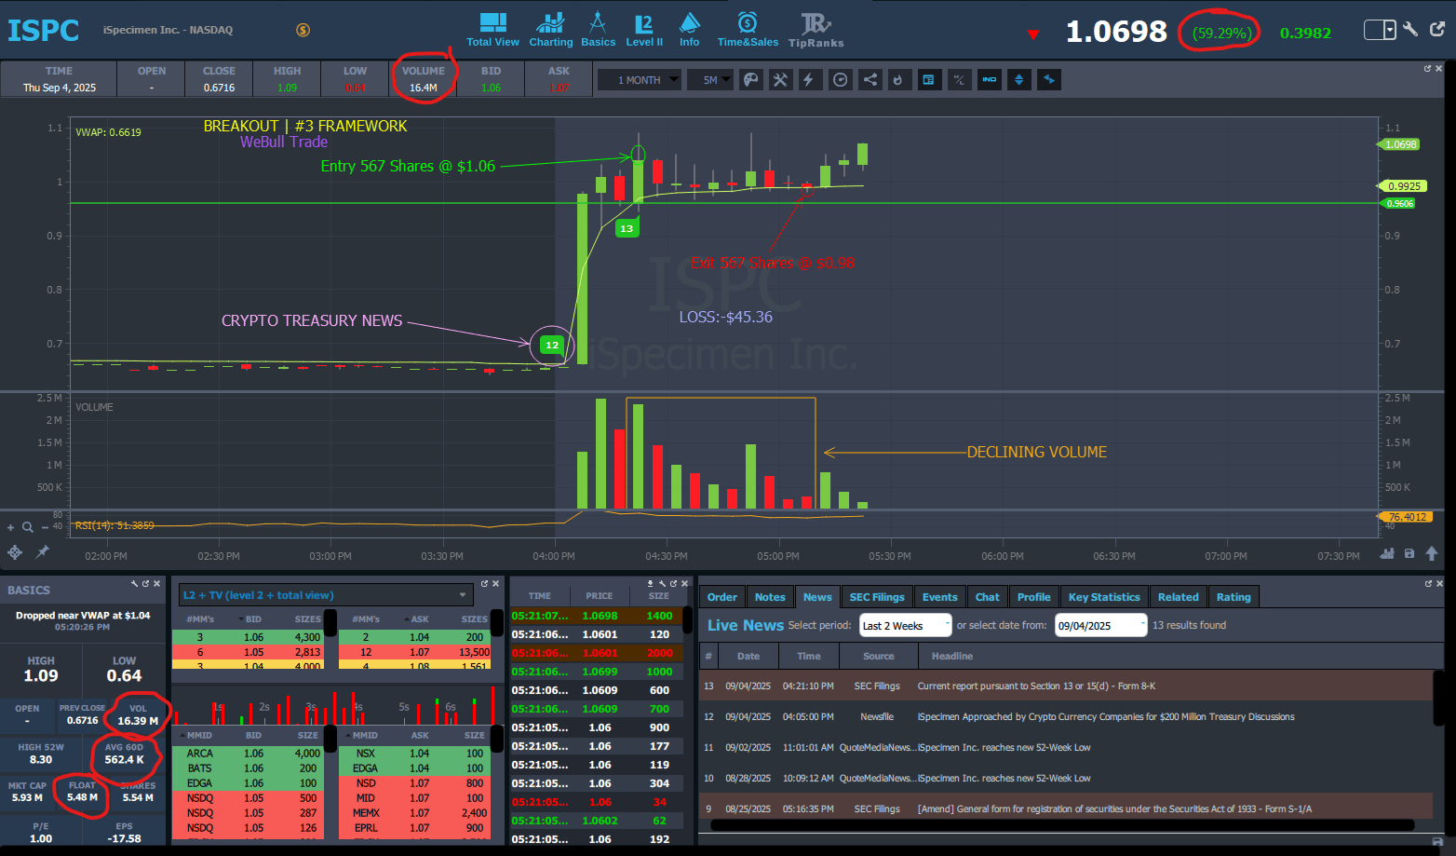The height and width of the screenshot is (856, 1456).
Task: Sort news by the Source column header
Action: click(878, 657)
